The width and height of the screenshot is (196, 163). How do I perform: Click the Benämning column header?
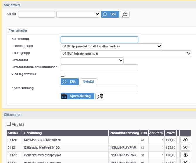[x=66, y=133]
